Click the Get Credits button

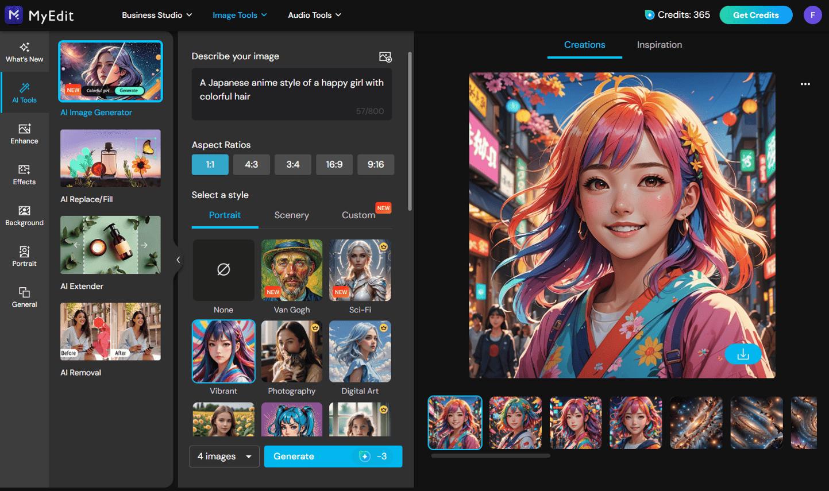755,15
